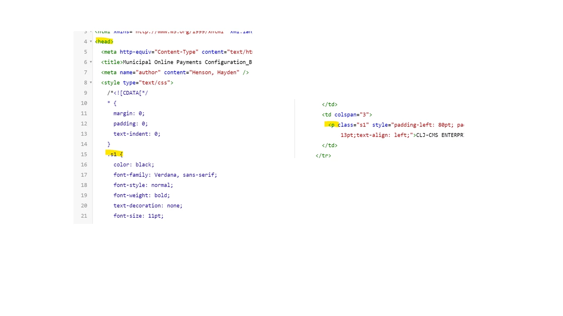The width and height of the screenshot is (563, 316).
Task: Click the "font-style: normal;" declaration
Action: (143, 185)
